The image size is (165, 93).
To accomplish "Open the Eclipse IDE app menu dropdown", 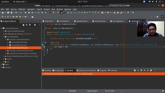I will (x=20, y=2).
